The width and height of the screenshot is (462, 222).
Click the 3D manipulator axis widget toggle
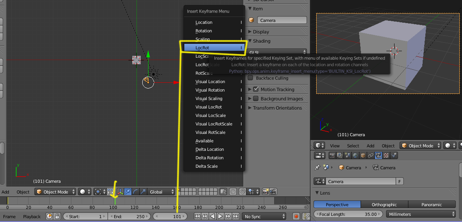(x=120, y=192)
